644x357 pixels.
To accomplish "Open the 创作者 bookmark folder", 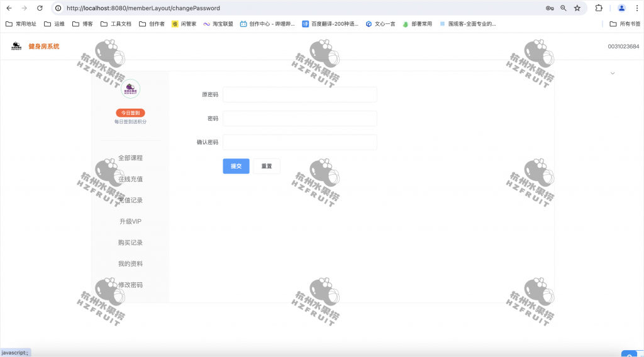I will click(x=152, y=24).
